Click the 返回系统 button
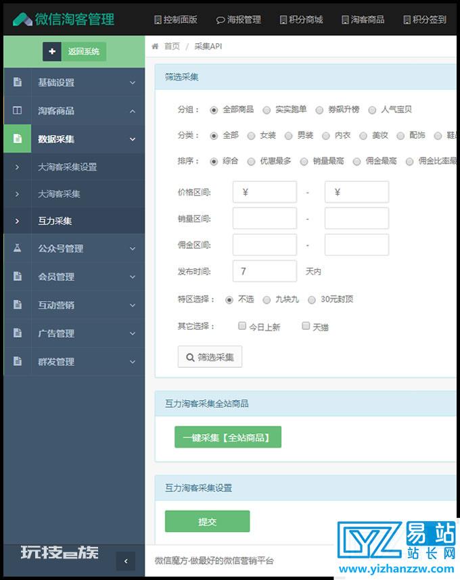This screenshot has height=580, width=460. [84, 51]
